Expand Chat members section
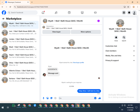The width and height of the screenshot is (140, 112). 120,51
